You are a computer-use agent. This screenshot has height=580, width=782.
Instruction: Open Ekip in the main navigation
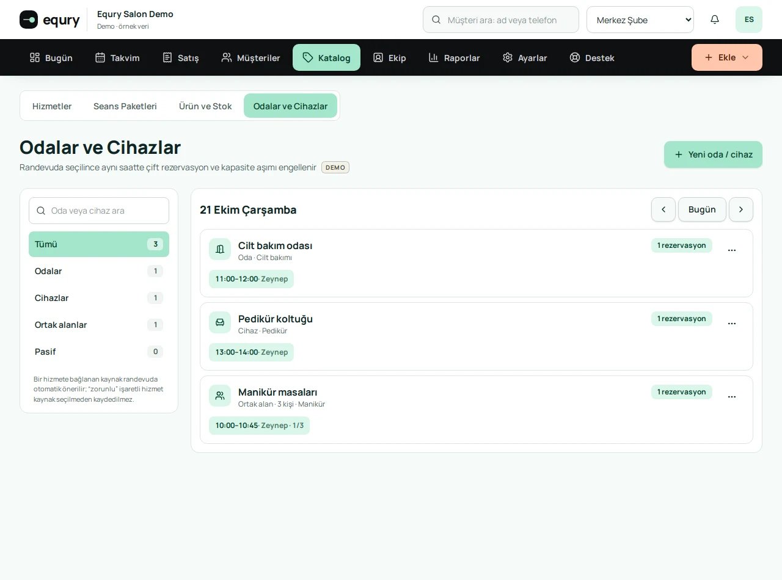(x=389, y=57)
